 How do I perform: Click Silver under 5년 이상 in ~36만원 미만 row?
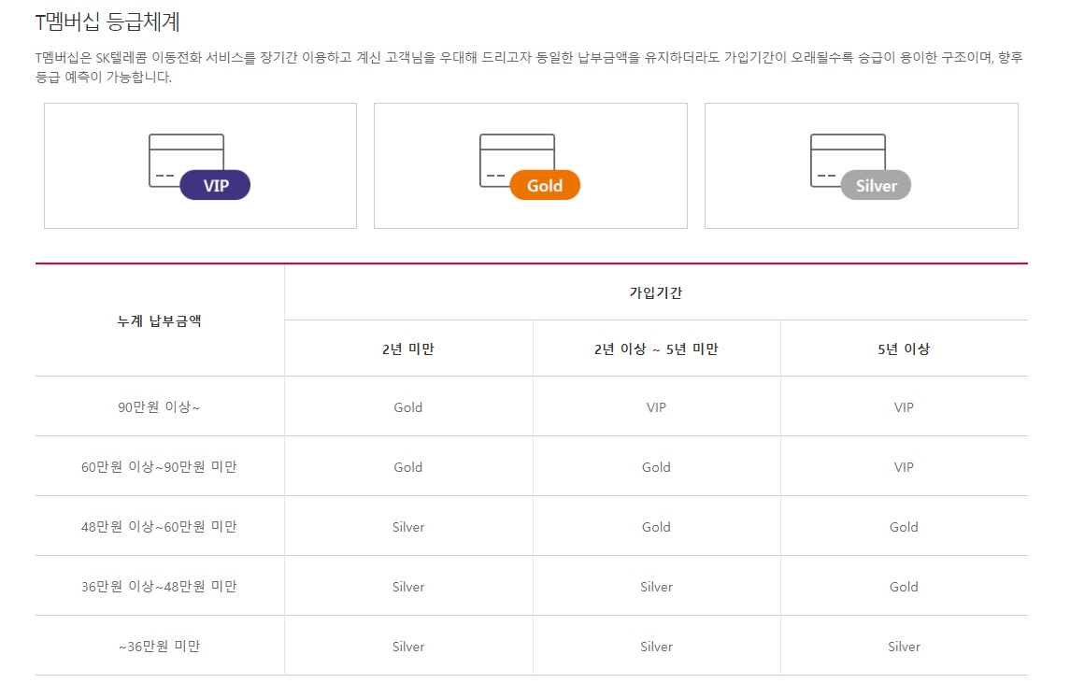(x=904, y=647)
